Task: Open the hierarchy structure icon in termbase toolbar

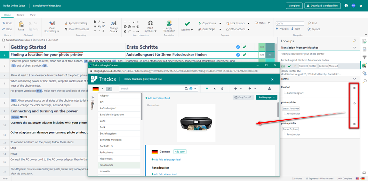Action: click(269, 89)
